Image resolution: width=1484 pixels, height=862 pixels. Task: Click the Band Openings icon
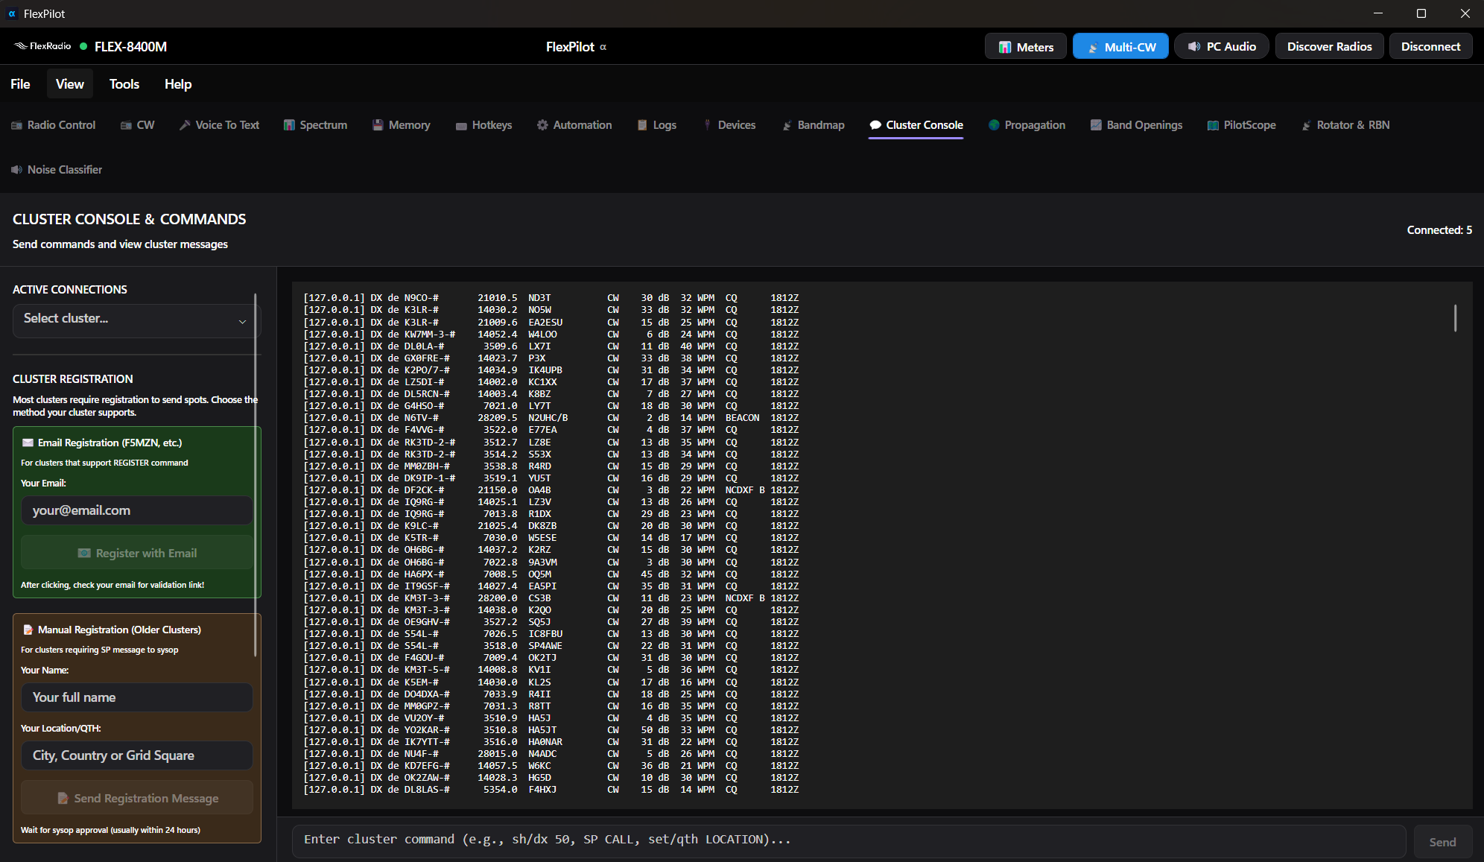click(x=1096, y=125)
